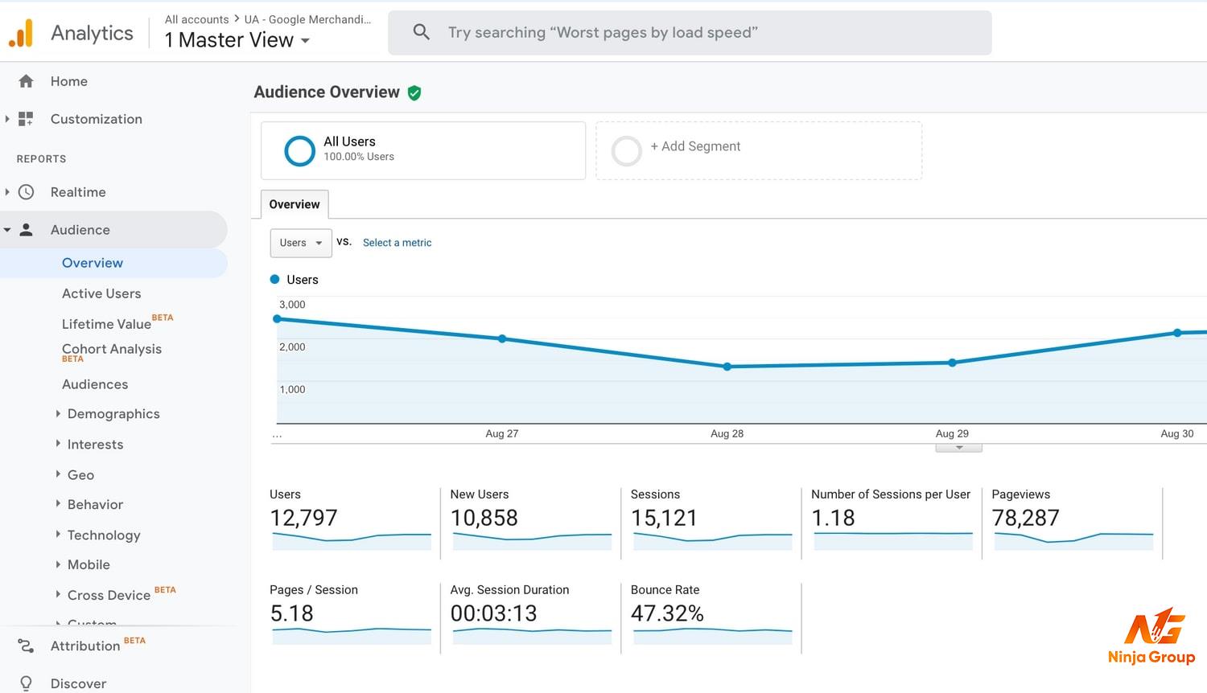Open Active Users report

tap(101, 293)
